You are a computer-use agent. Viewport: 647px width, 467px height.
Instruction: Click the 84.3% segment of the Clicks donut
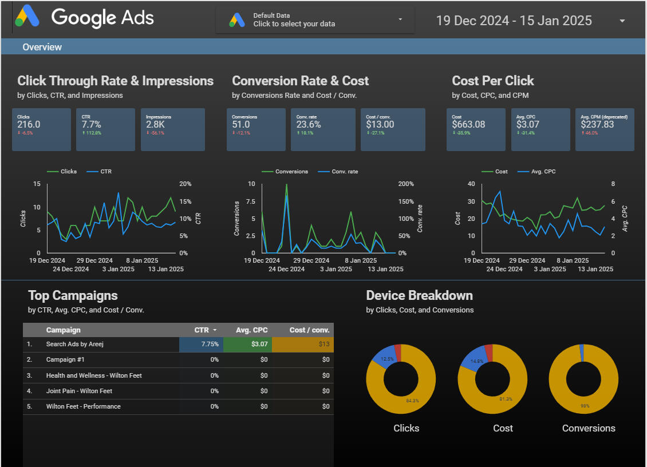(x=413, y=401)
